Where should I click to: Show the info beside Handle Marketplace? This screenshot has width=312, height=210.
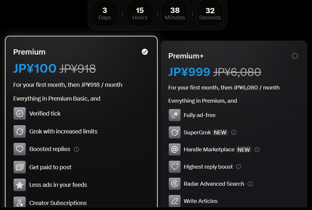pyautogui.click(x=257, y=150)
